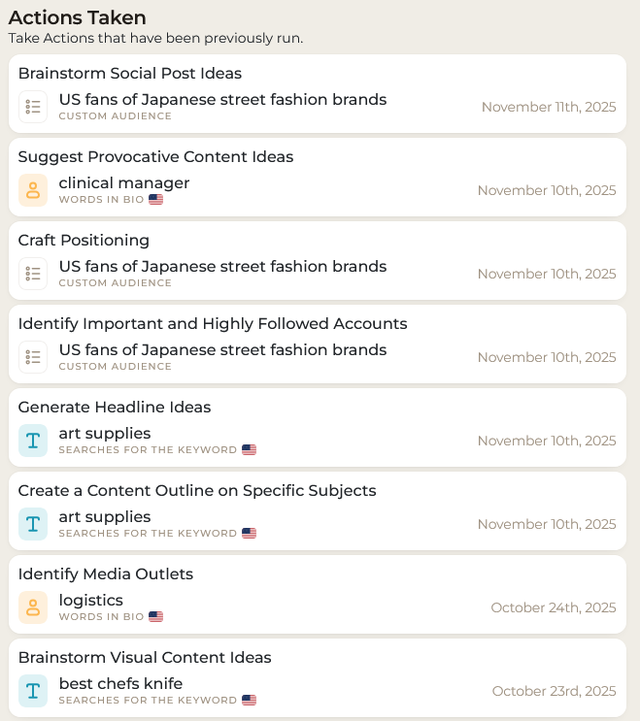Open Generate Headline Ideas action
The height and width of the screenshot is (721, 640).
[115, 408]
